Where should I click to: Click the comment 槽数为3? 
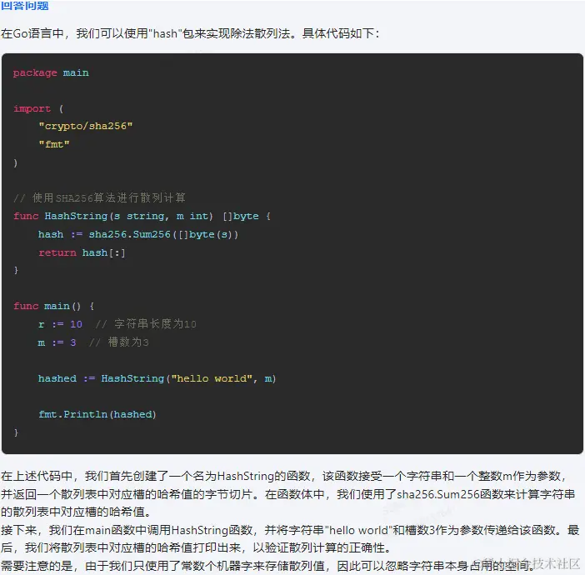coord(119,342)
